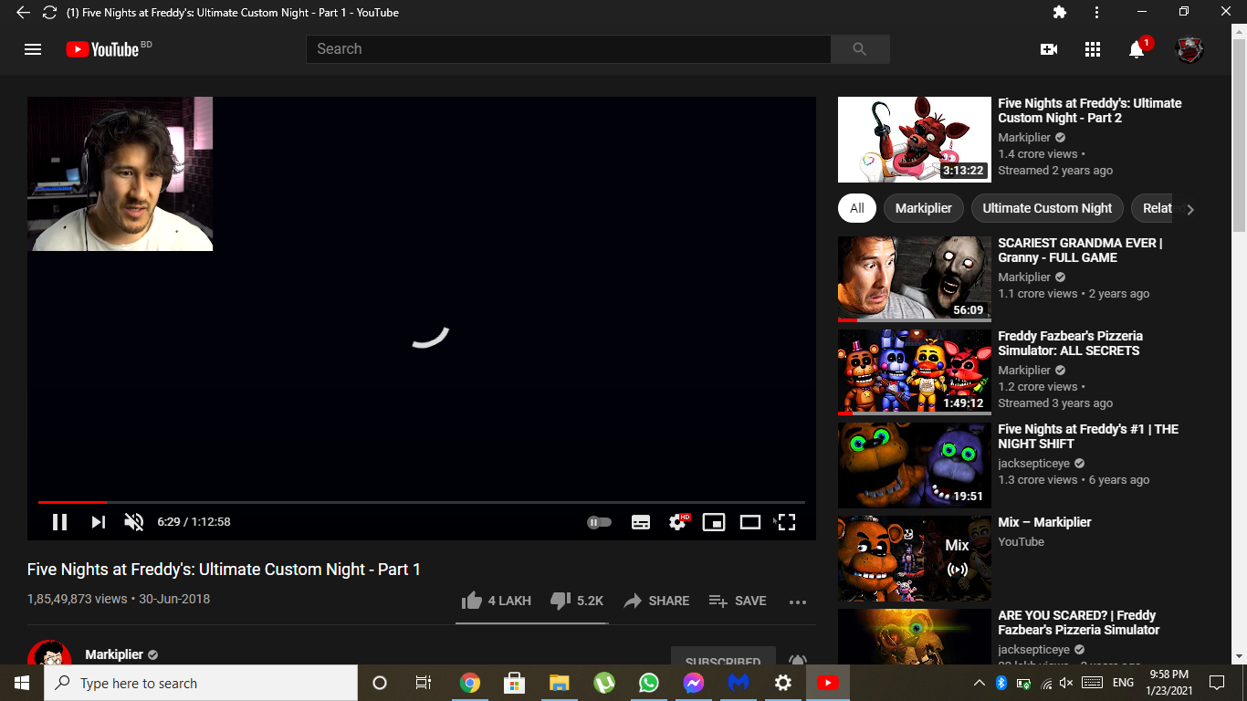
Task: Unmute the video with the speaker icon
Action: 134,522
